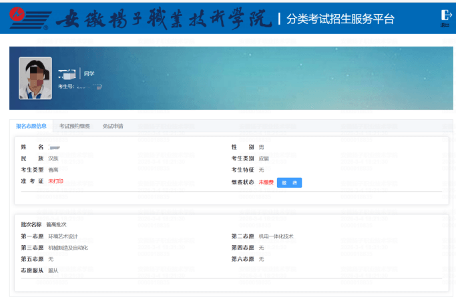The height and width of the screenshot is (303, 456).
Task: Click the 民族 value 汉族
Action: tap(53, 158)
